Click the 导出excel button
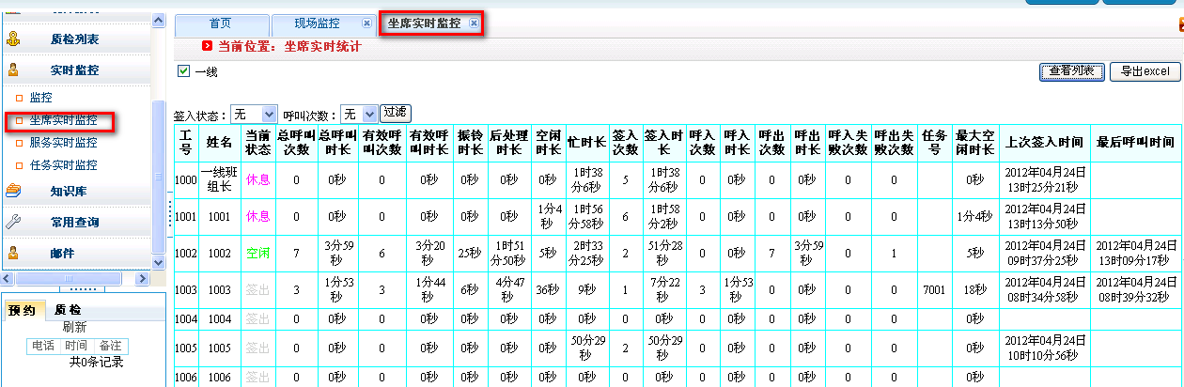Screen dimensions: 1184x387 point(1143,71)
